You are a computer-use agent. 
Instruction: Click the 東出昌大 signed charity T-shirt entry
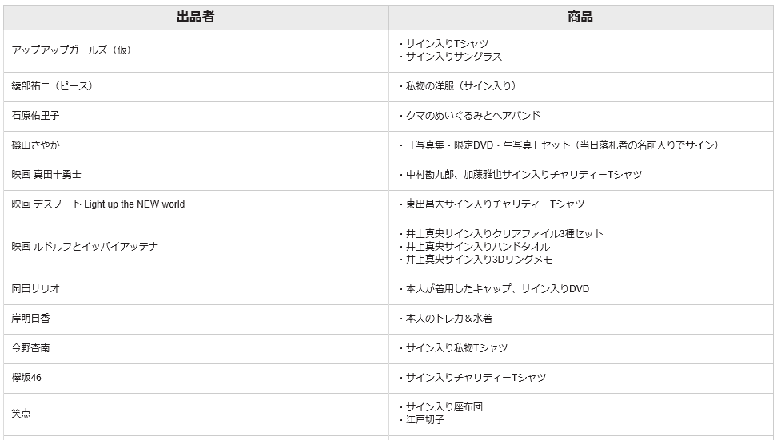click(x=495, y=204)
